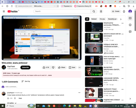Open the video's more actions ellipsis
The image size is (136, 108).
79,67
